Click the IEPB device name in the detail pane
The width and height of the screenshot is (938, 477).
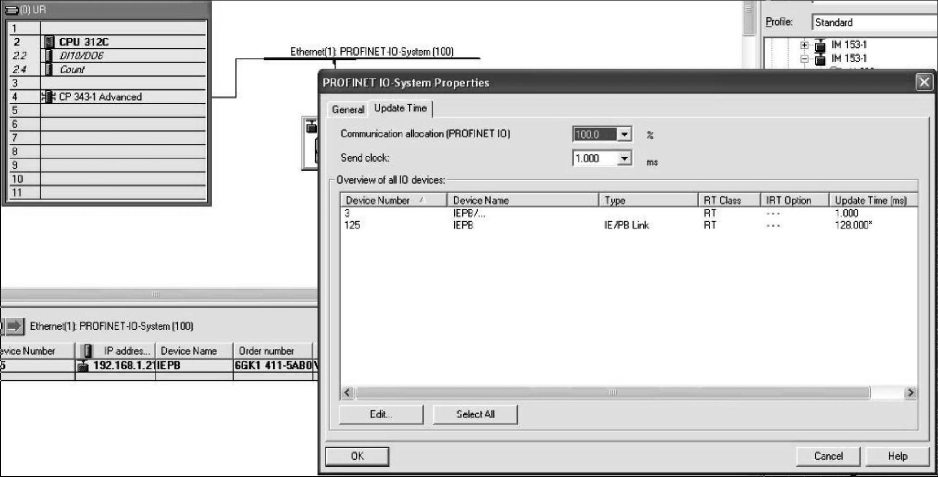coord(194,366)
